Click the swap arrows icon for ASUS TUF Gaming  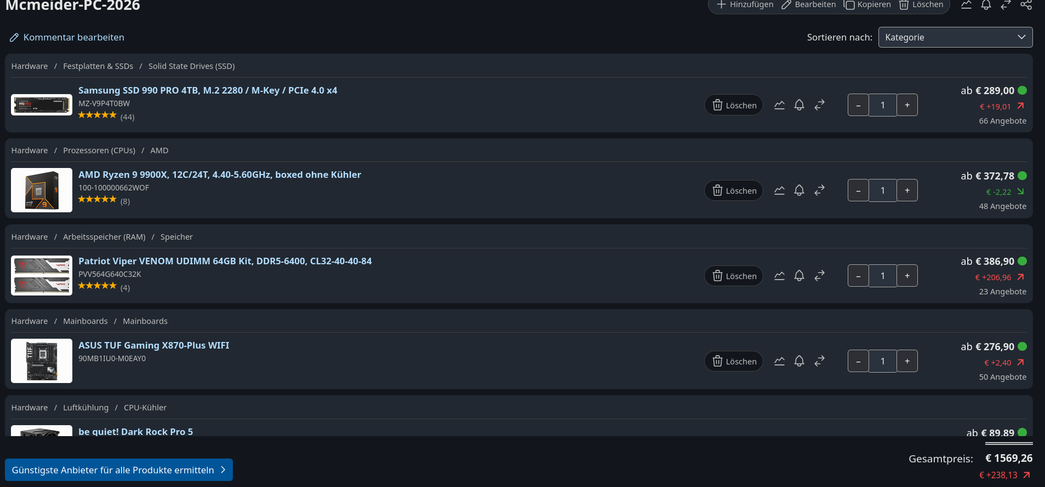tap(819, 361)
